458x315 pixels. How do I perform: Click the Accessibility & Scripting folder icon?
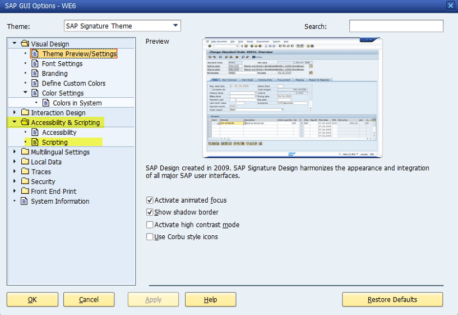pos(25,122)
